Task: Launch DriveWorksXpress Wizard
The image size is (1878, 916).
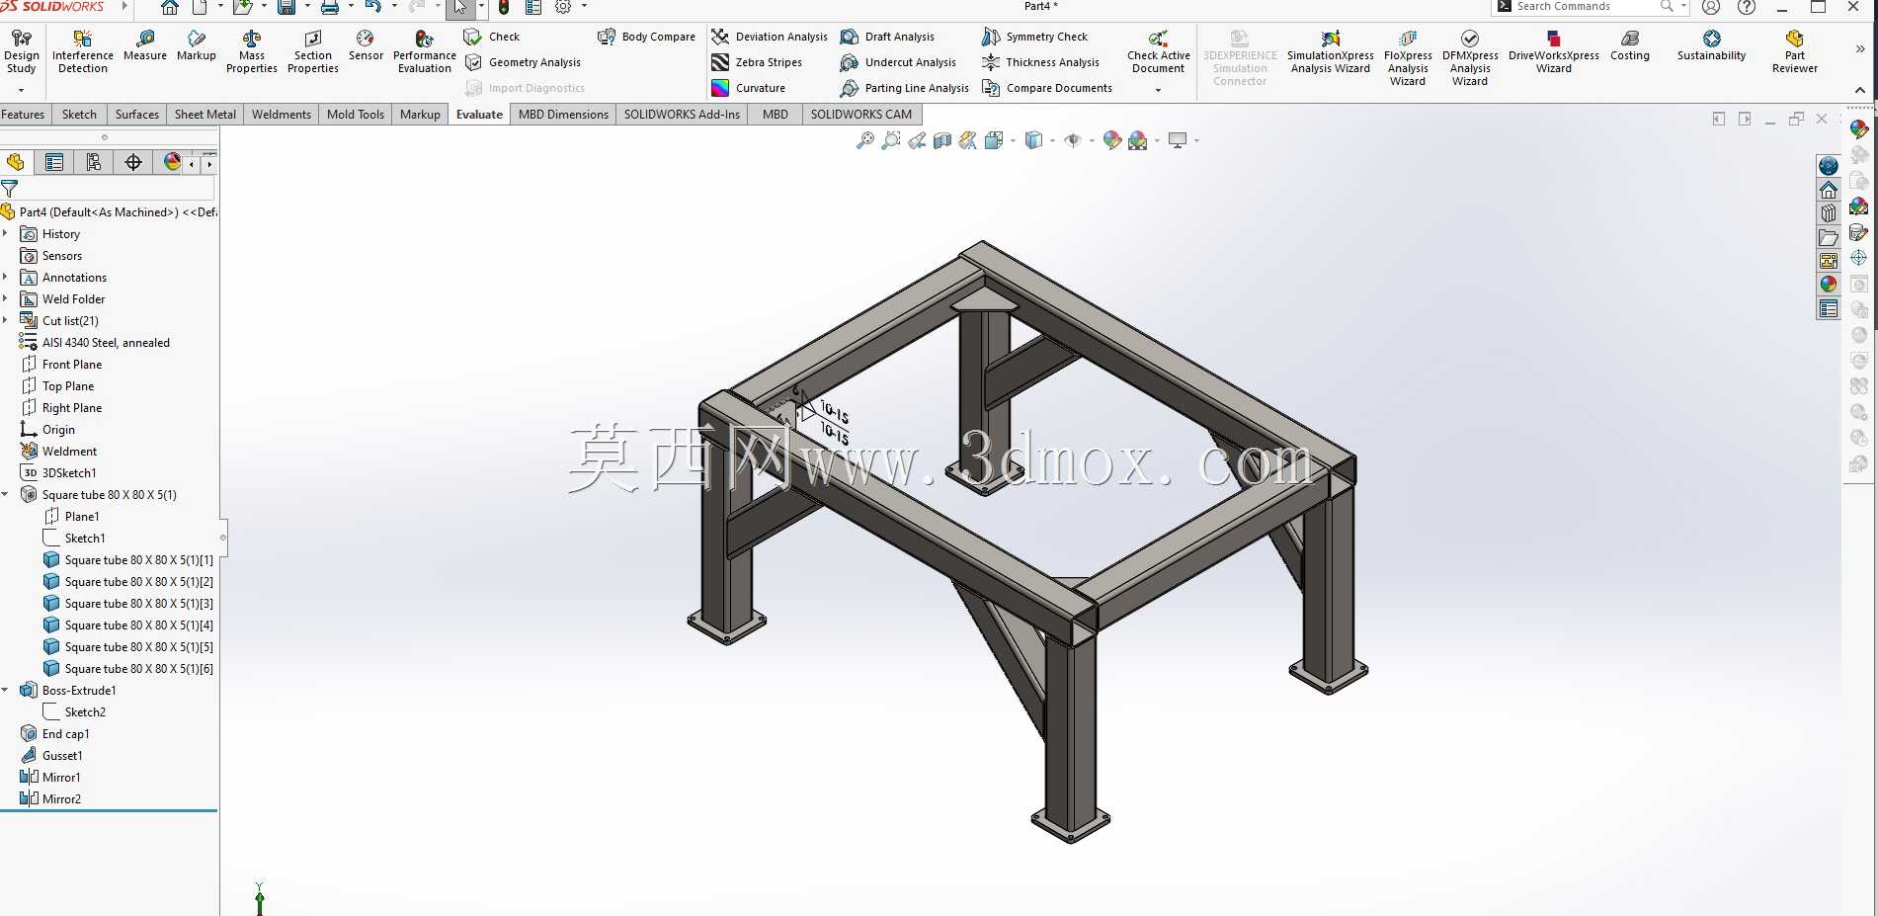Action: (x=1554, y=51)
